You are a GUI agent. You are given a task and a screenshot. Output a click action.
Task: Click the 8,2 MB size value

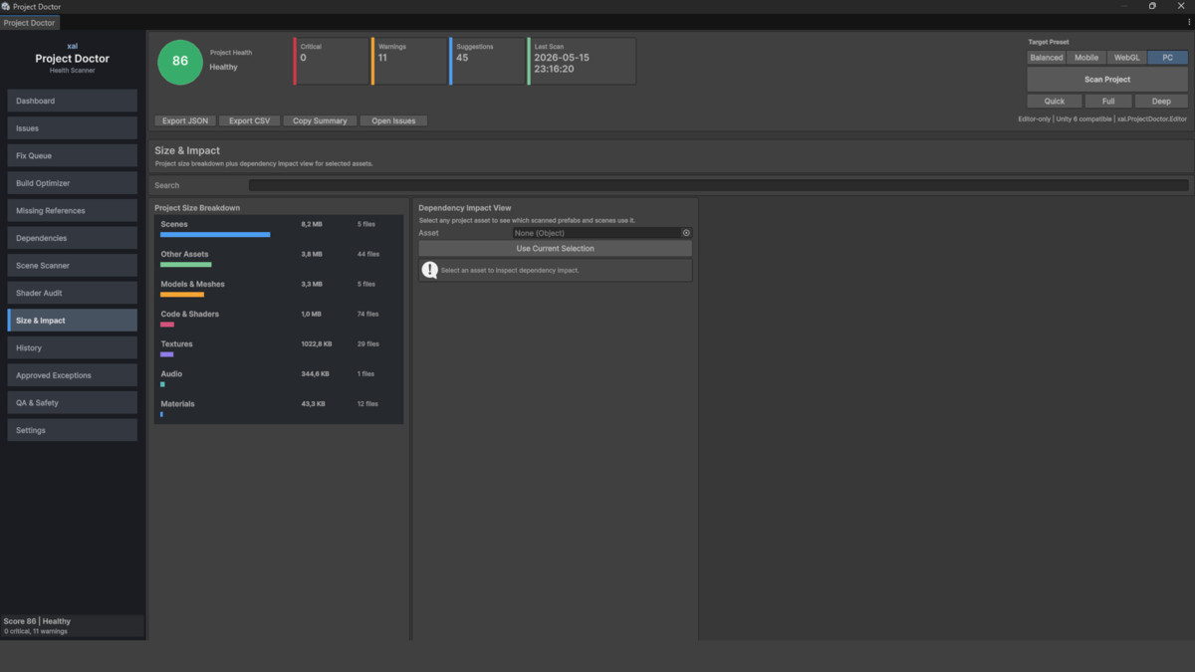point(312,224)
